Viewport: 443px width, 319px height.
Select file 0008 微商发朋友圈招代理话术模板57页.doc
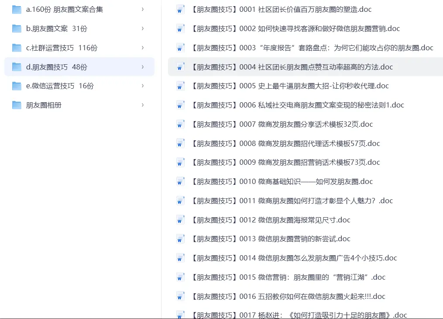click(x=306, y=143)
